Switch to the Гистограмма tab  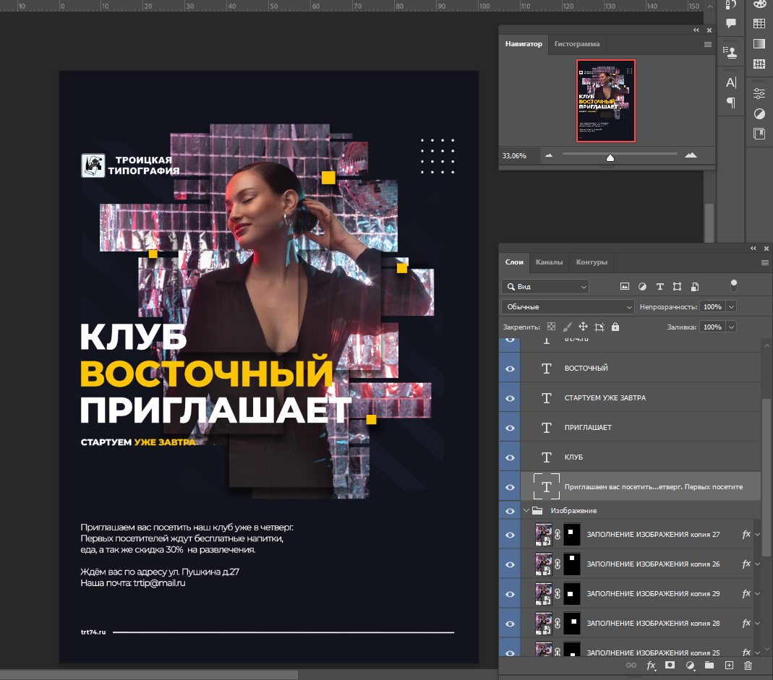click(577, 44)
